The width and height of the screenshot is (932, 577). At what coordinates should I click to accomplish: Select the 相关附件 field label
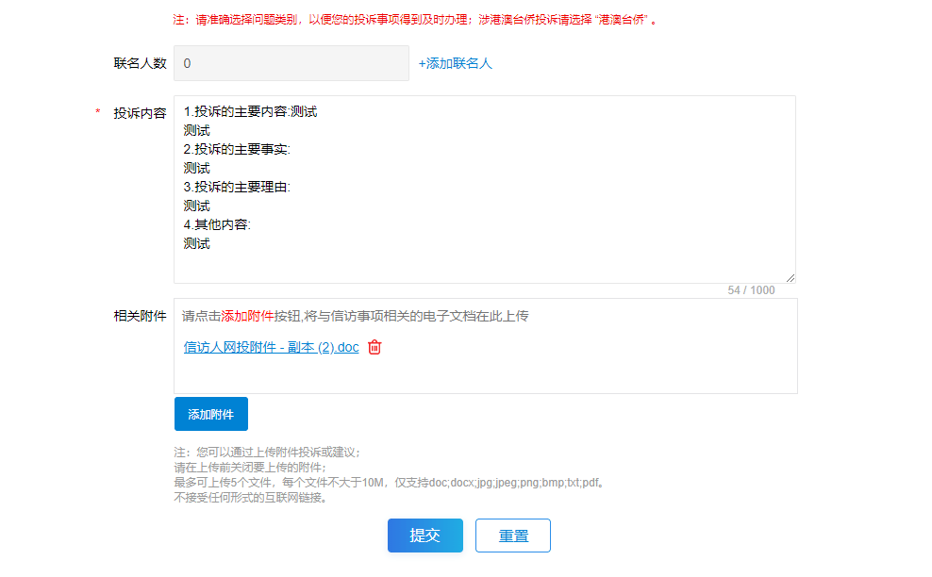click(140, 316)
